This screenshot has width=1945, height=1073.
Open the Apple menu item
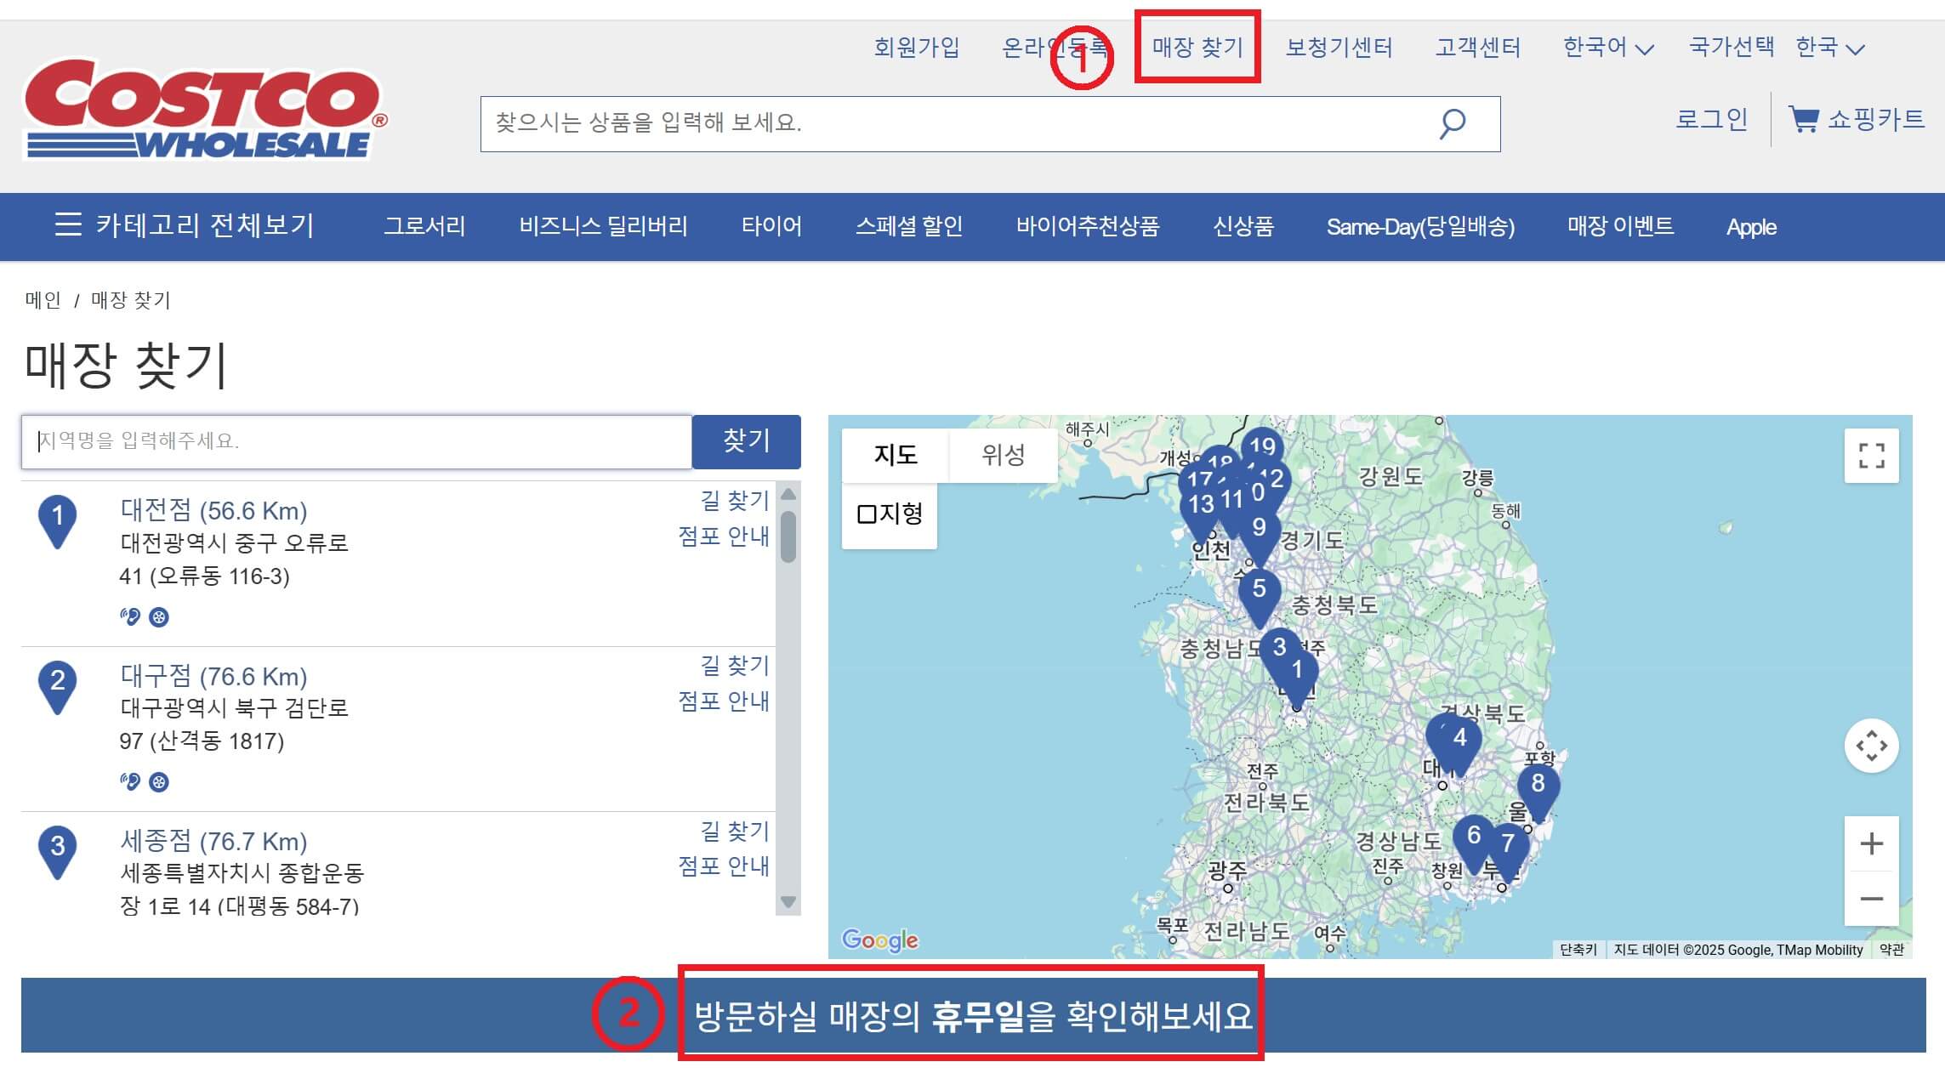1751,227
